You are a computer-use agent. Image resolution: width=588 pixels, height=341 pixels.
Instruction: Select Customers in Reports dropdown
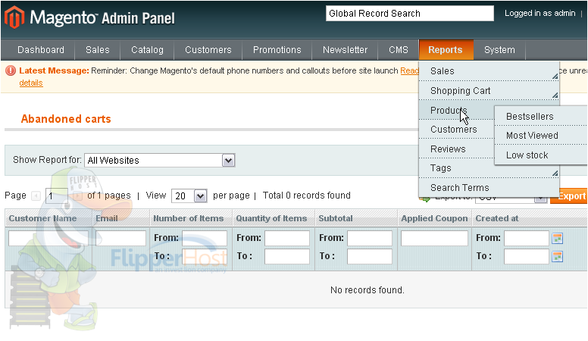tap(457, 130)
